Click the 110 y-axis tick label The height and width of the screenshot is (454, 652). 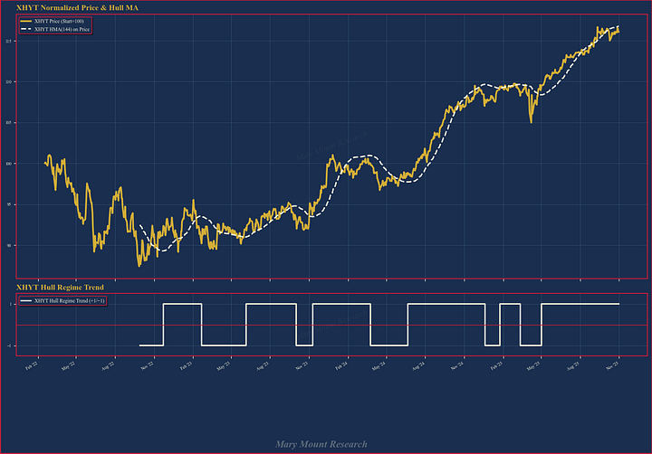coord(9,82)
